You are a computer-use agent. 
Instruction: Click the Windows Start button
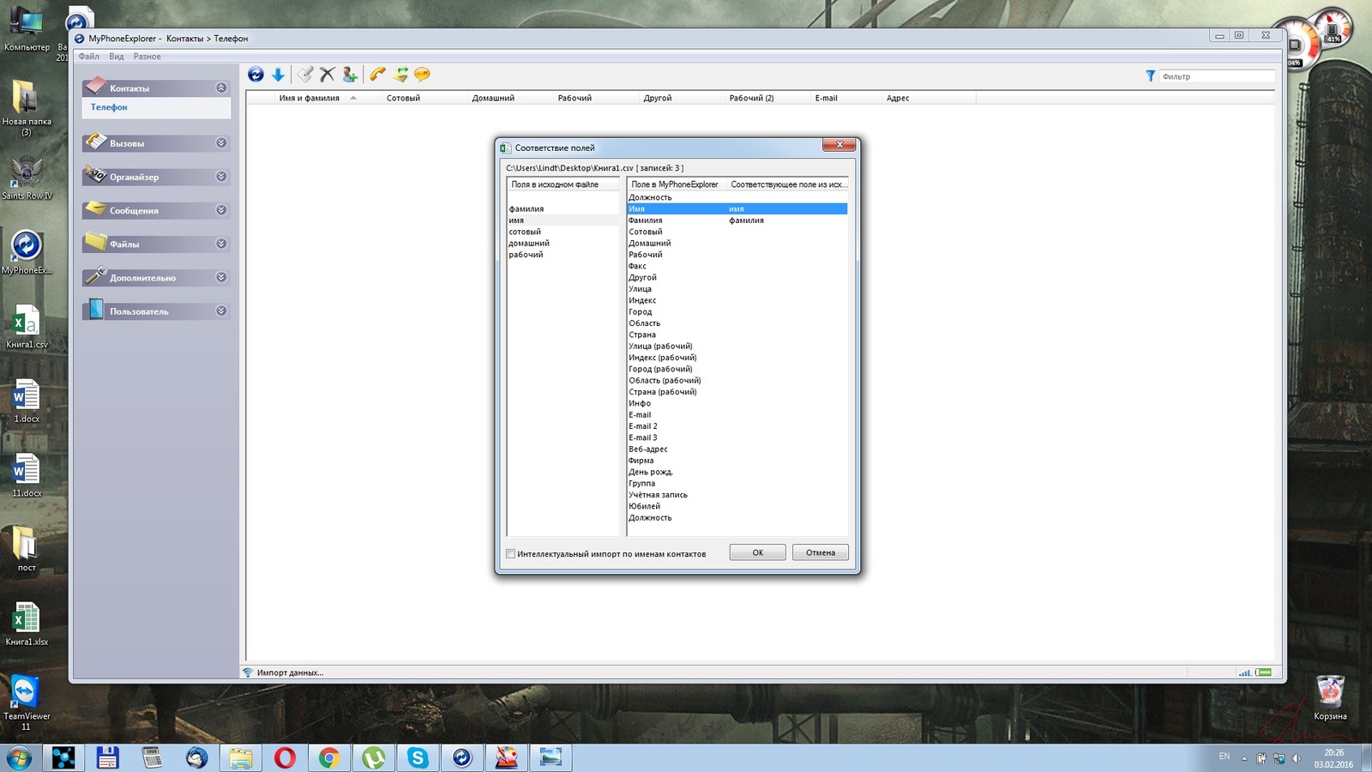tap(19, 757)
